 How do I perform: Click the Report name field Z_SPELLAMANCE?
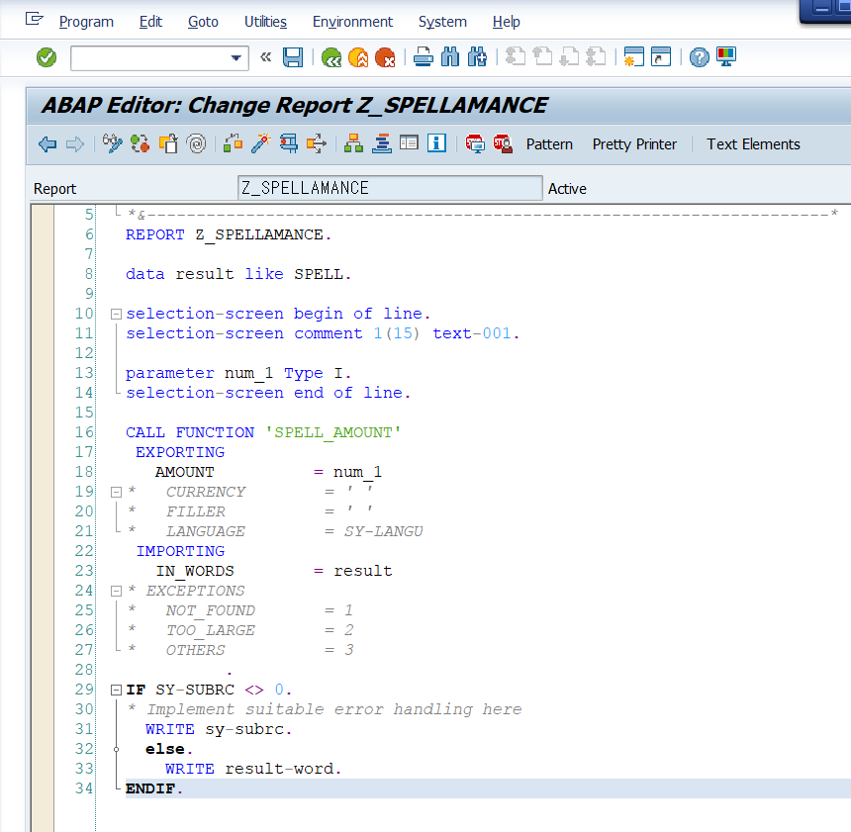click(390, 188)
